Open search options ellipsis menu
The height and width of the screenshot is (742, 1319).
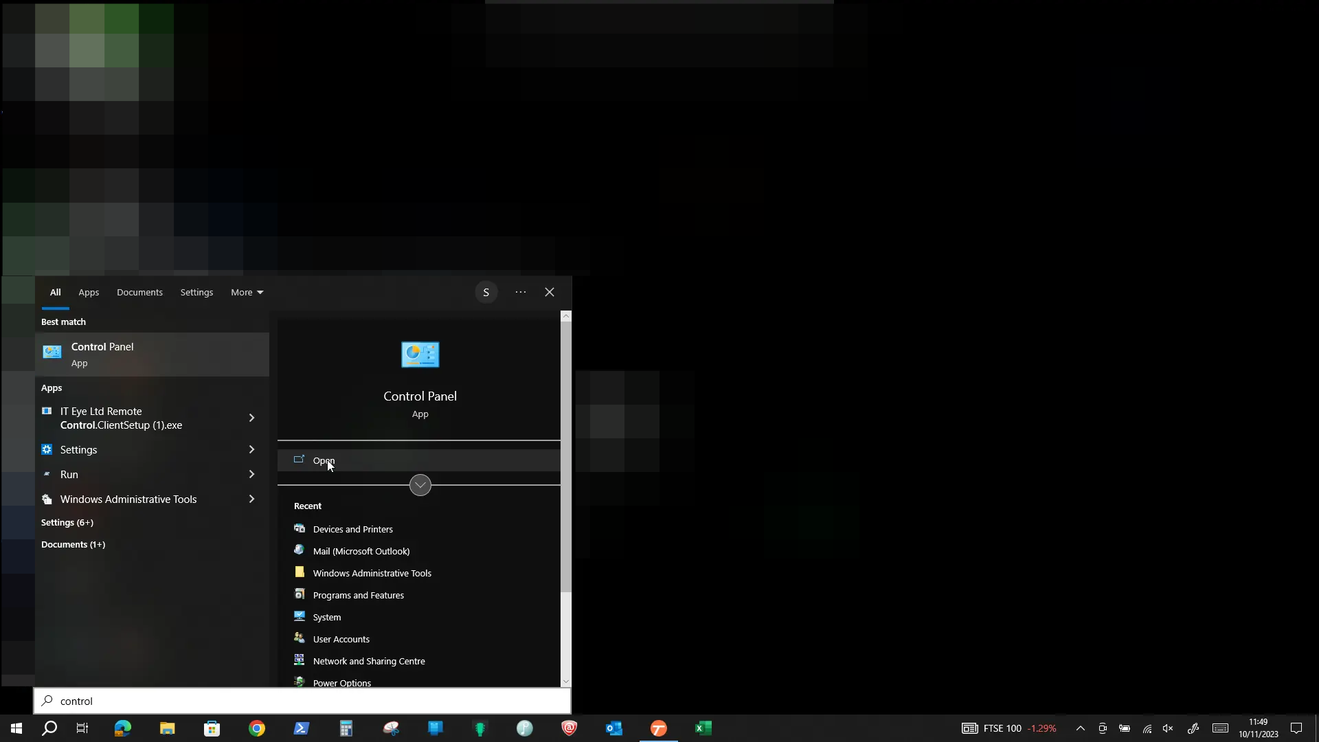tap(521, 292)
